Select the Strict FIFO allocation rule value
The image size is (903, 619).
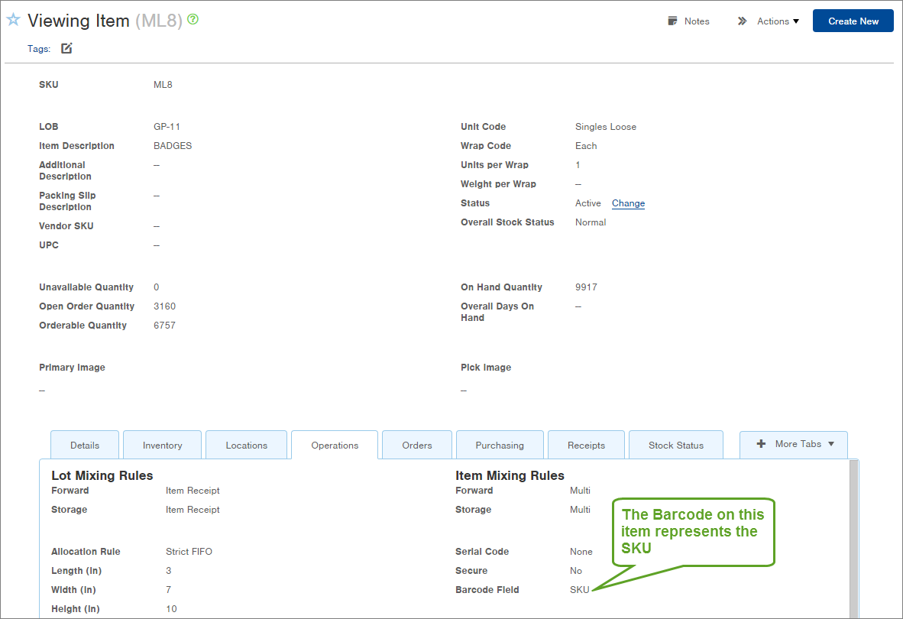(x=189, y=552)
